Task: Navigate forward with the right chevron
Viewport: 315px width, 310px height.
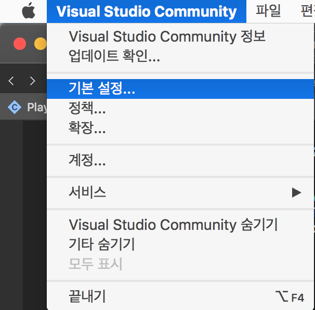Action: (33, 81)
